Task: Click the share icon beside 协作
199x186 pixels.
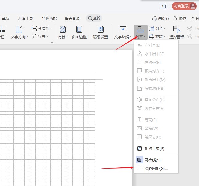Action: 192,19
